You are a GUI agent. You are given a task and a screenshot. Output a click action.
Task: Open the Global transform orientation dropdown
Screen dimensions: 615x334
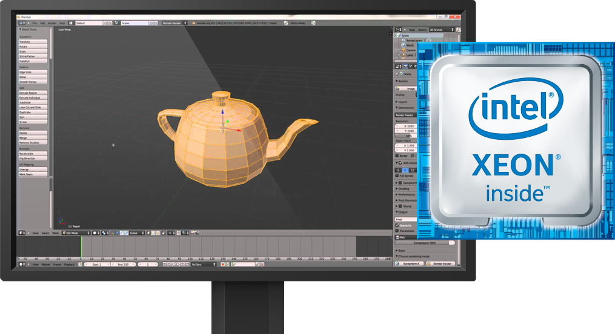137,233
